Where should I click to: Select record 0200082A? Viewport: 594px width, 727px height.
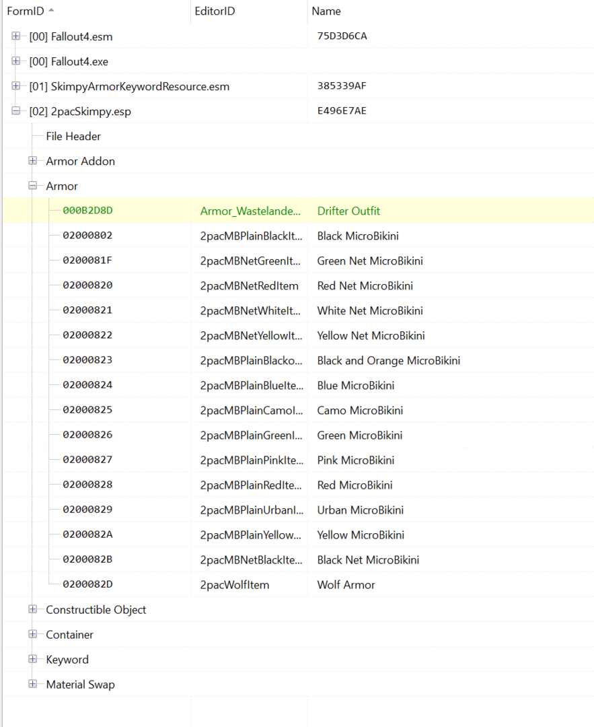tap(87, 534)
